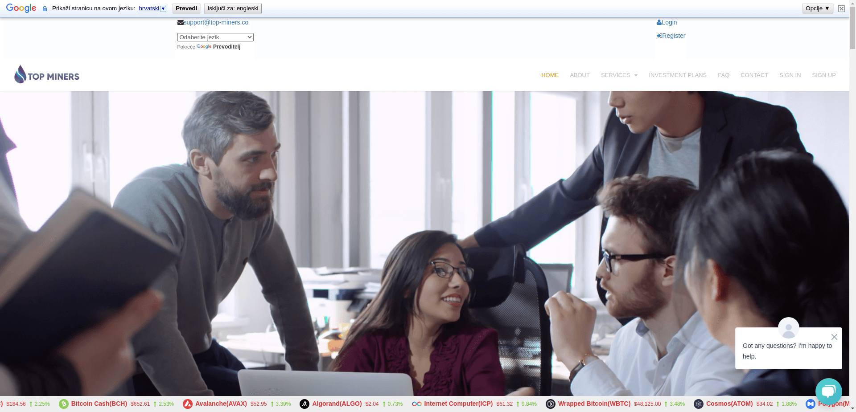Click the Bitcoin Cash coin icon
This screenshot has height=412, width=856.
click(x=64, y=404)
